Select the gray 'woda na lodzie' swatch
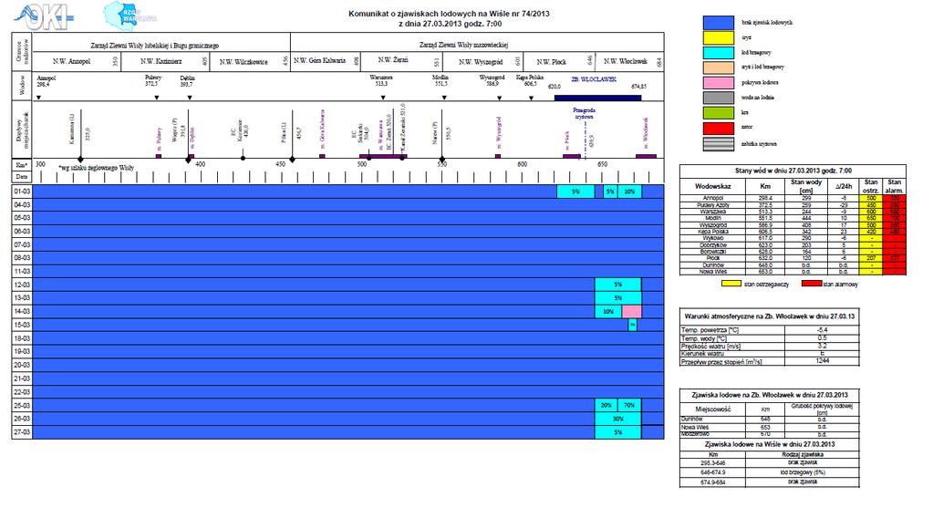Image resolution: width=933 pixels, height=518 pixels. (718, 98)
